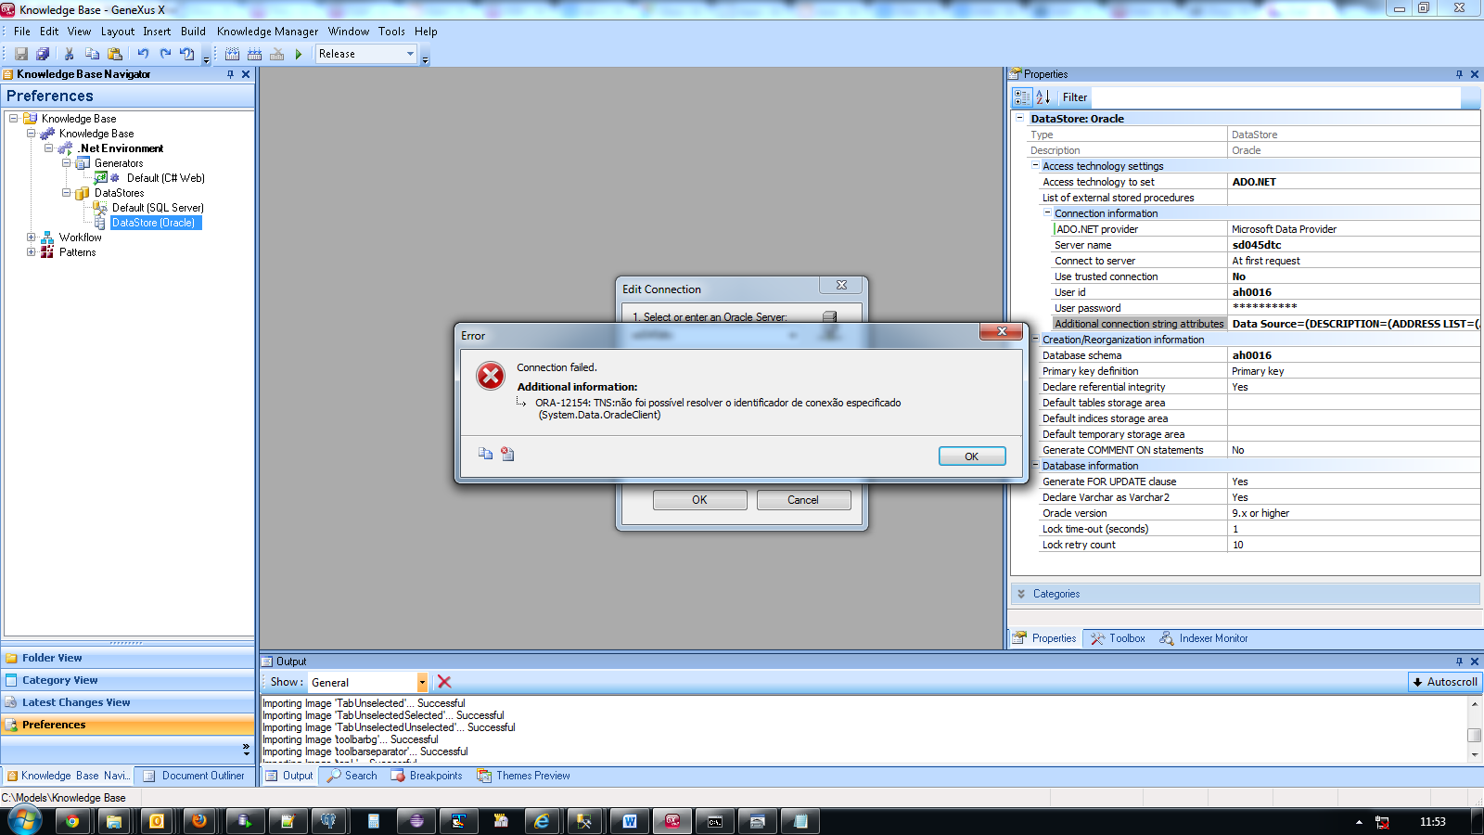Click the Build All toolbar icon
Viewport: 1484px width, 835px height.
(x=233, y=54)
